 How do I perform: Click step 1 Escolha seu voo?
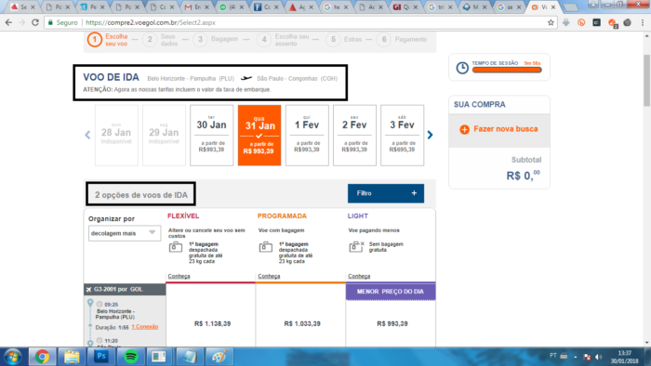pyautogui.click(x=108, y=40)
